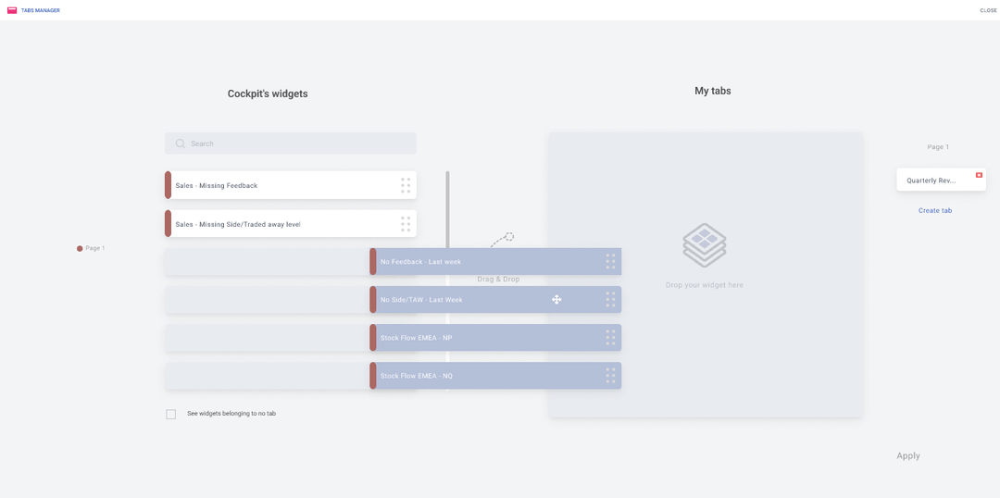
Task: Click the Apply button
Action: [x=908, y=456]
